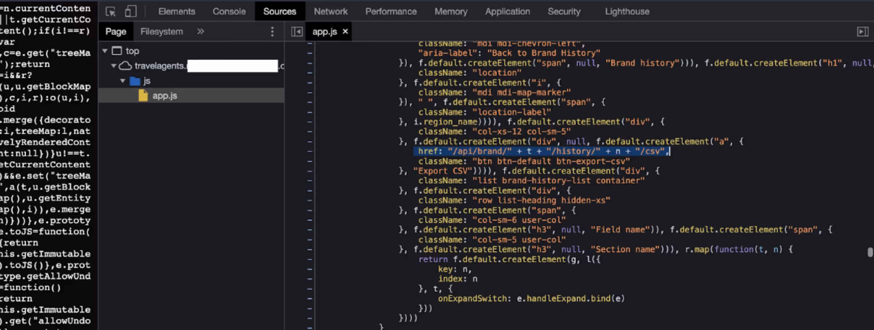The height and width of the screenshot is (330, 874).
Task: Toggle the debugger sidebar on the right
Action: 863,32
